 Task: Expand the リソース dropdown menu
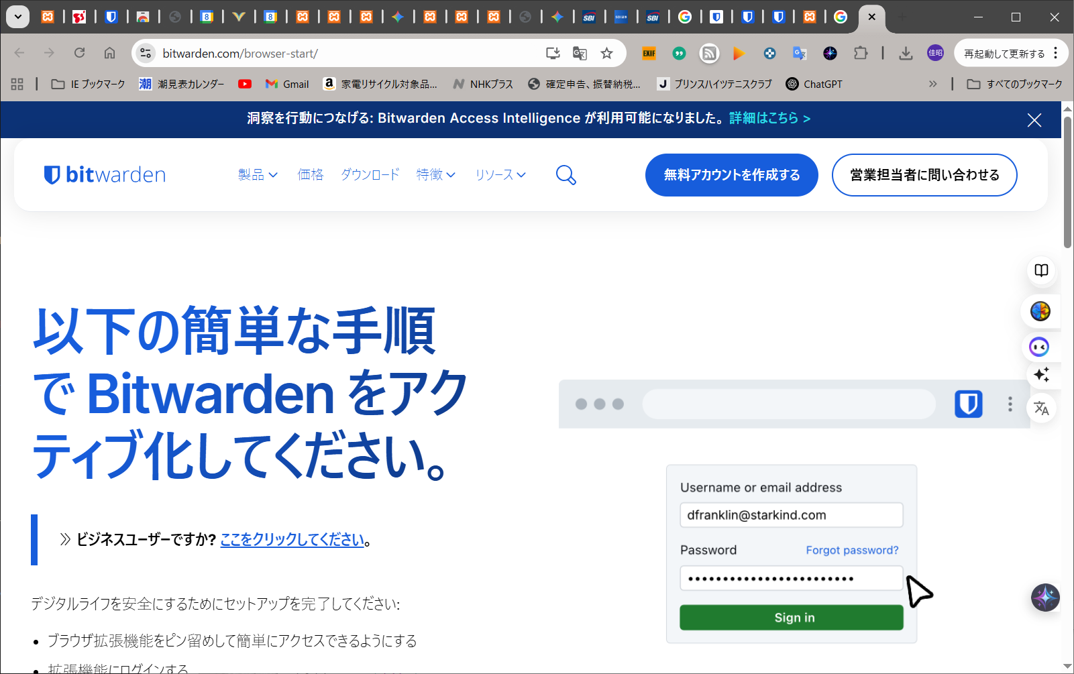(x=500, y=175)
